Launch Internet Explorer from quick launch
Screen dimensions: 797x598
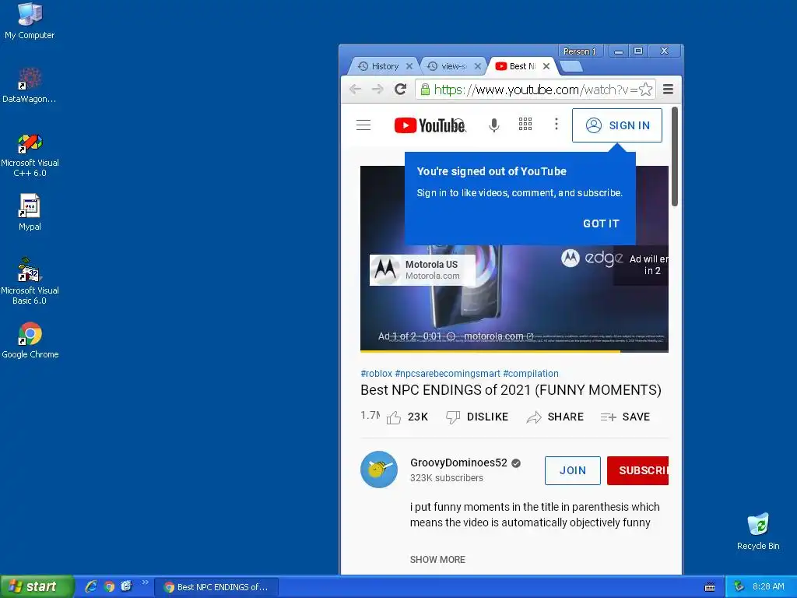click(x=92, y=586)
